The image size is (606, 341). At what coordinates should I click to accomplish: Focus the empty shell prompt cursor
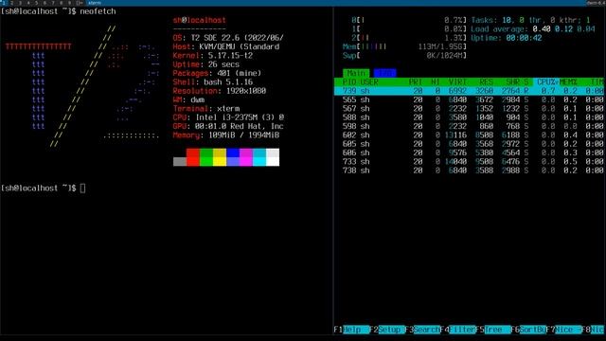point(82,188)
